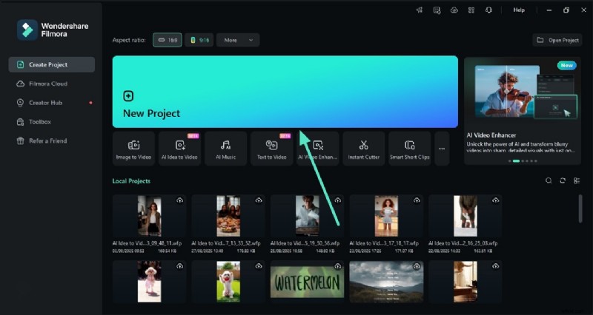Go to Filmora Cloud in sidebar
The height and width of the screenshot is (315, 593).
coord(47,84)
